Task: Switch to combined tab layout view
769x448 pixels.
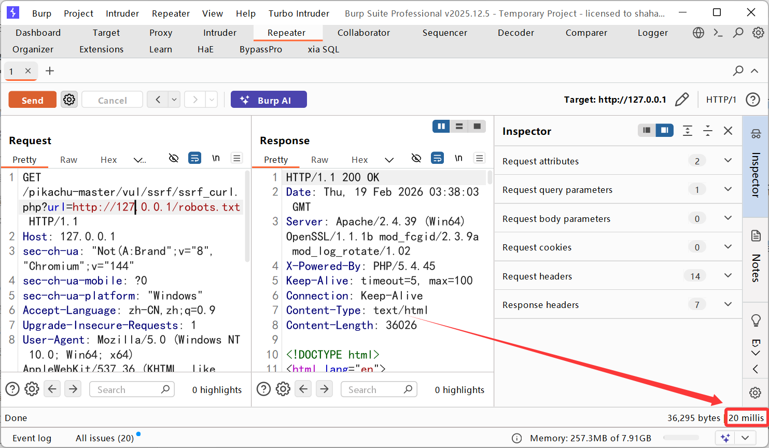Action: tap(477, 126)
